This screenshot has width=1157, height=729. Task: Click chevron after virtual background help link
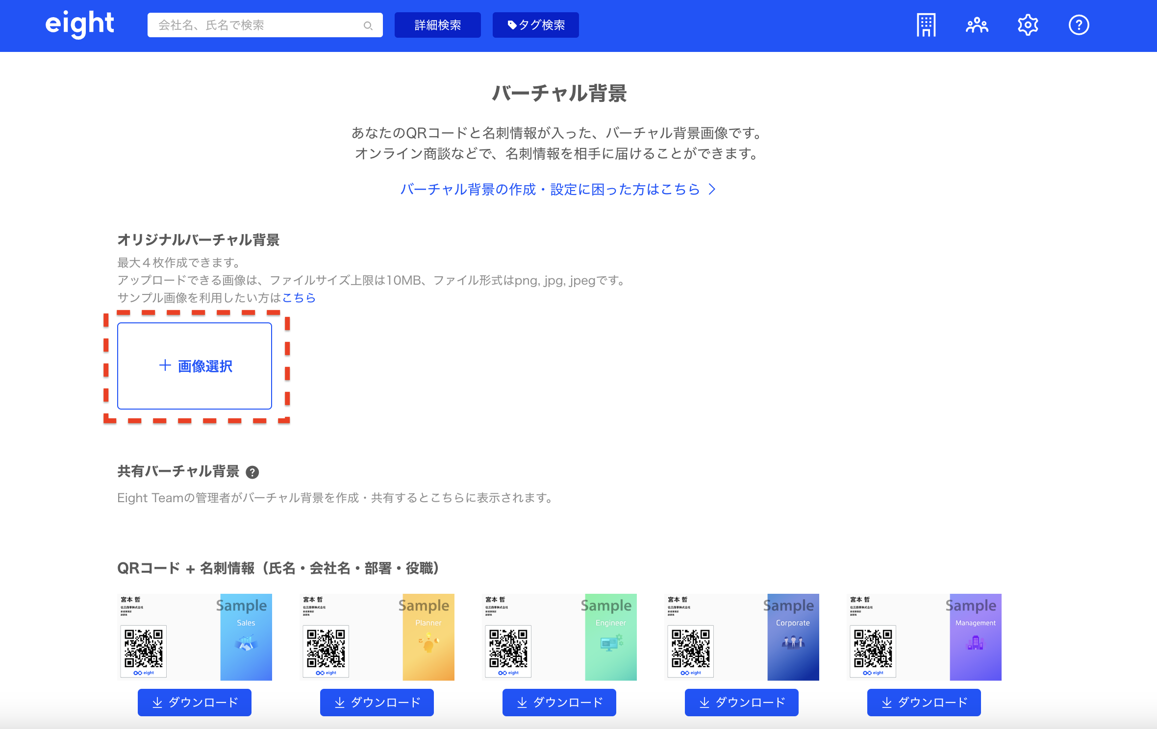pos(712,189)
